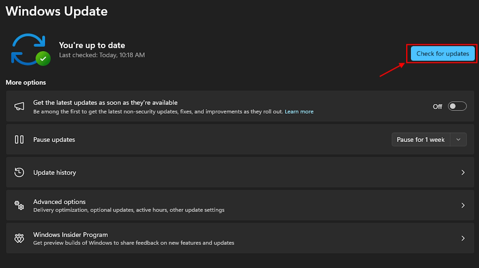The height and width of the screenshot is (268, 479).
Task: Turn on early non-security updates switch
Action: [x=457, y=106]
